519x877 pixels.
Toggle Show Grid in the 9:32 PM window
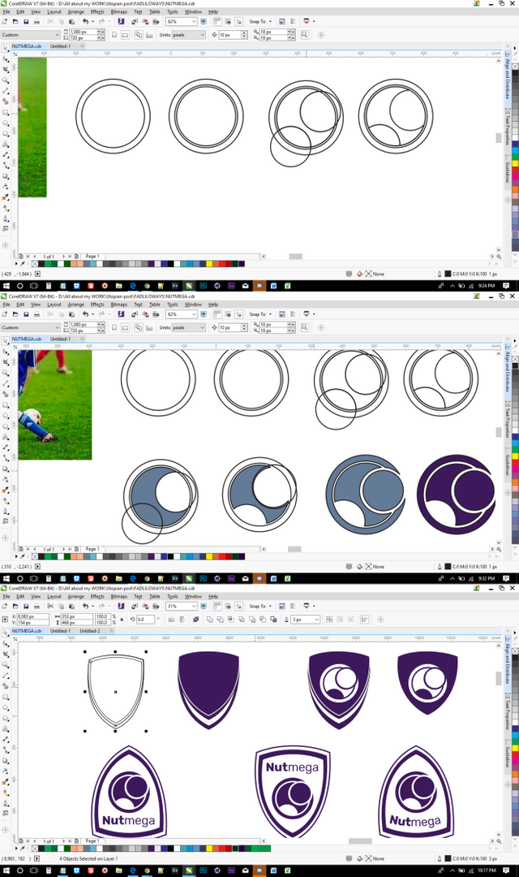(228, 313)
